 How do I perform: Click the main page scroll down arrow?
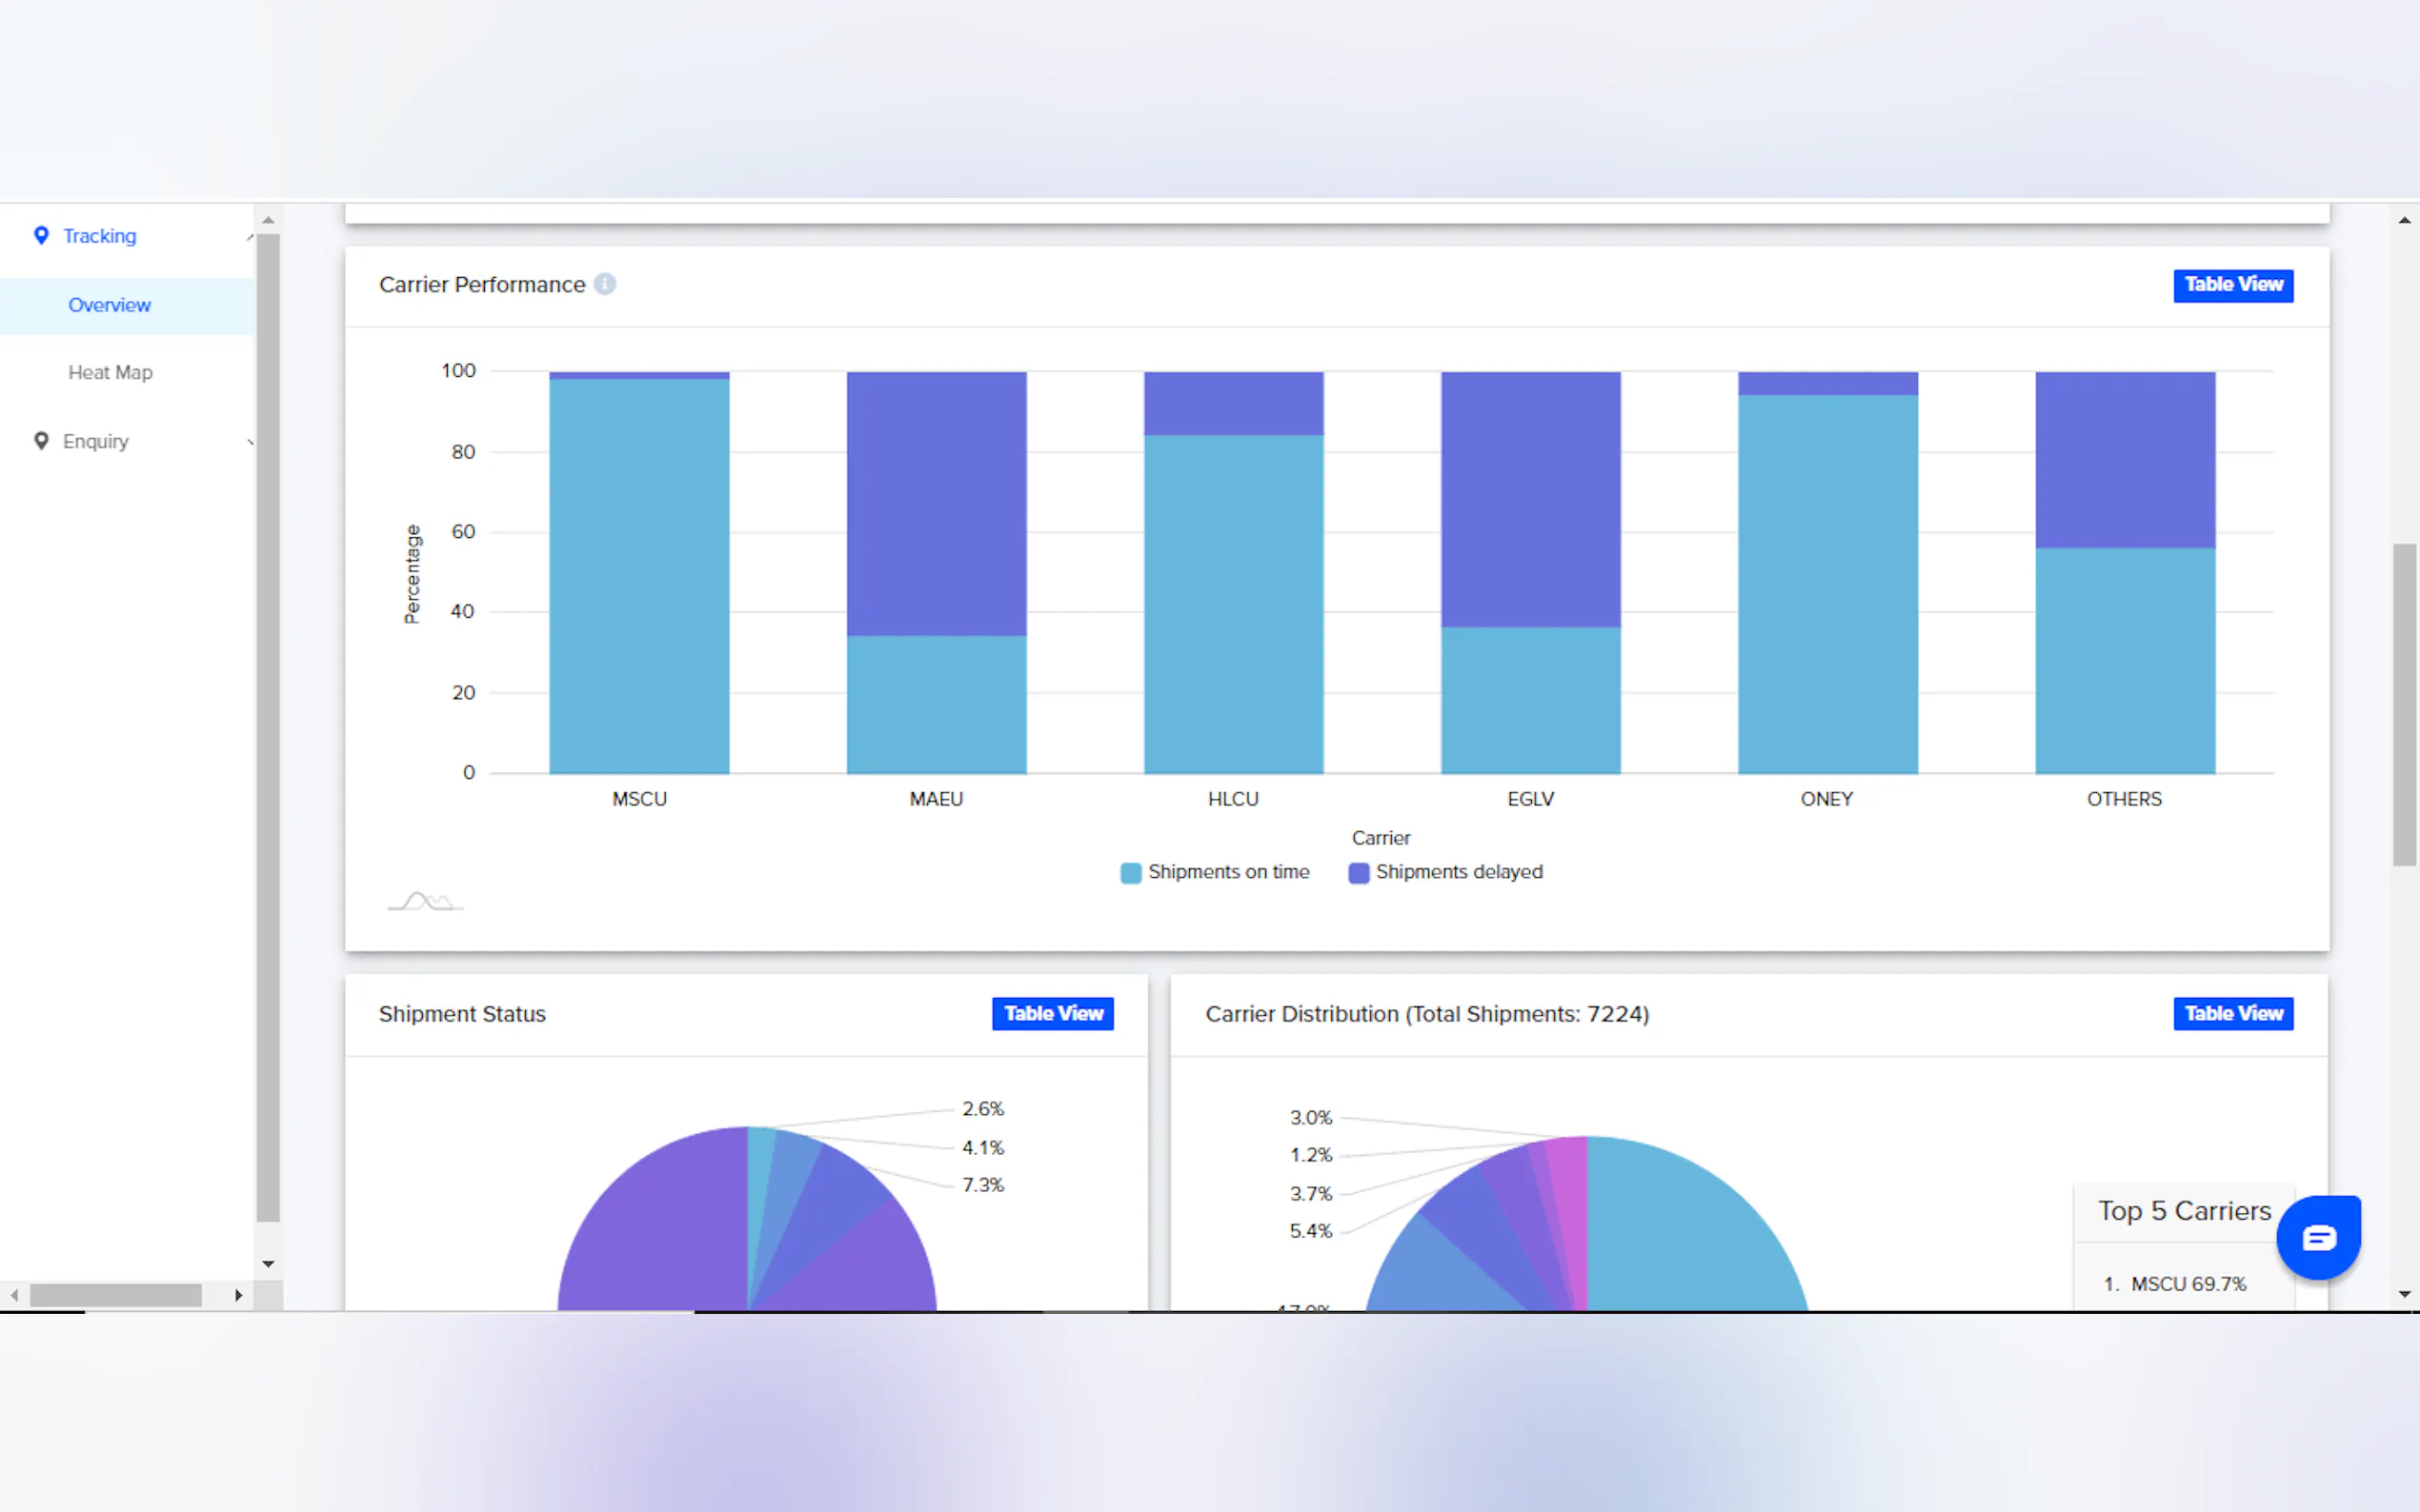[x=2404, y=1294]
